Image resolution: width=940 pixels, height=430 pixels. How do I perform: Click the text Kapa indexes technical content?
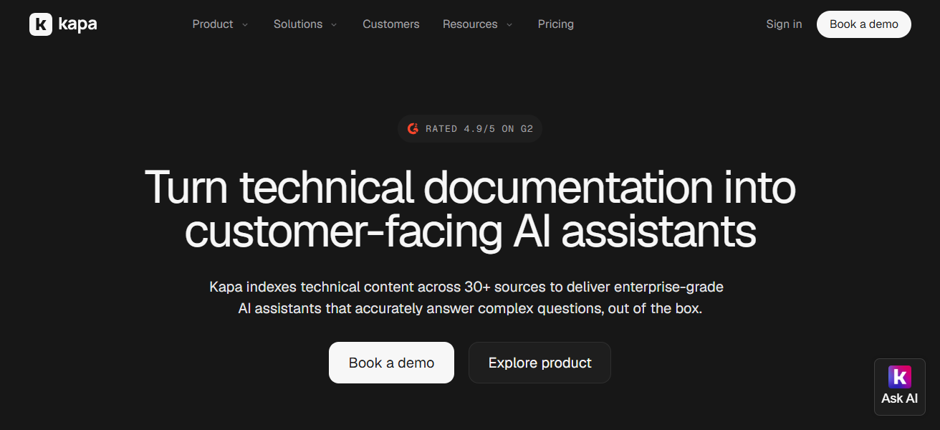click(x=312, y=287)
